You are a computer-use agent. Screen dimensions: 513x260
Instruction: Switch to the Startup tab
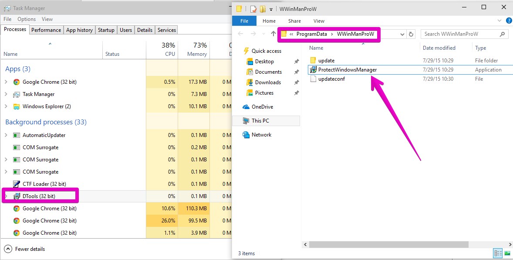[106, 30]
